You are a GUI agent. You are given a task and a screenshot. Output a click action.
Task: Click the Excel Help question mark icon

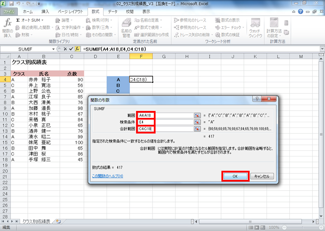[301, 12]
